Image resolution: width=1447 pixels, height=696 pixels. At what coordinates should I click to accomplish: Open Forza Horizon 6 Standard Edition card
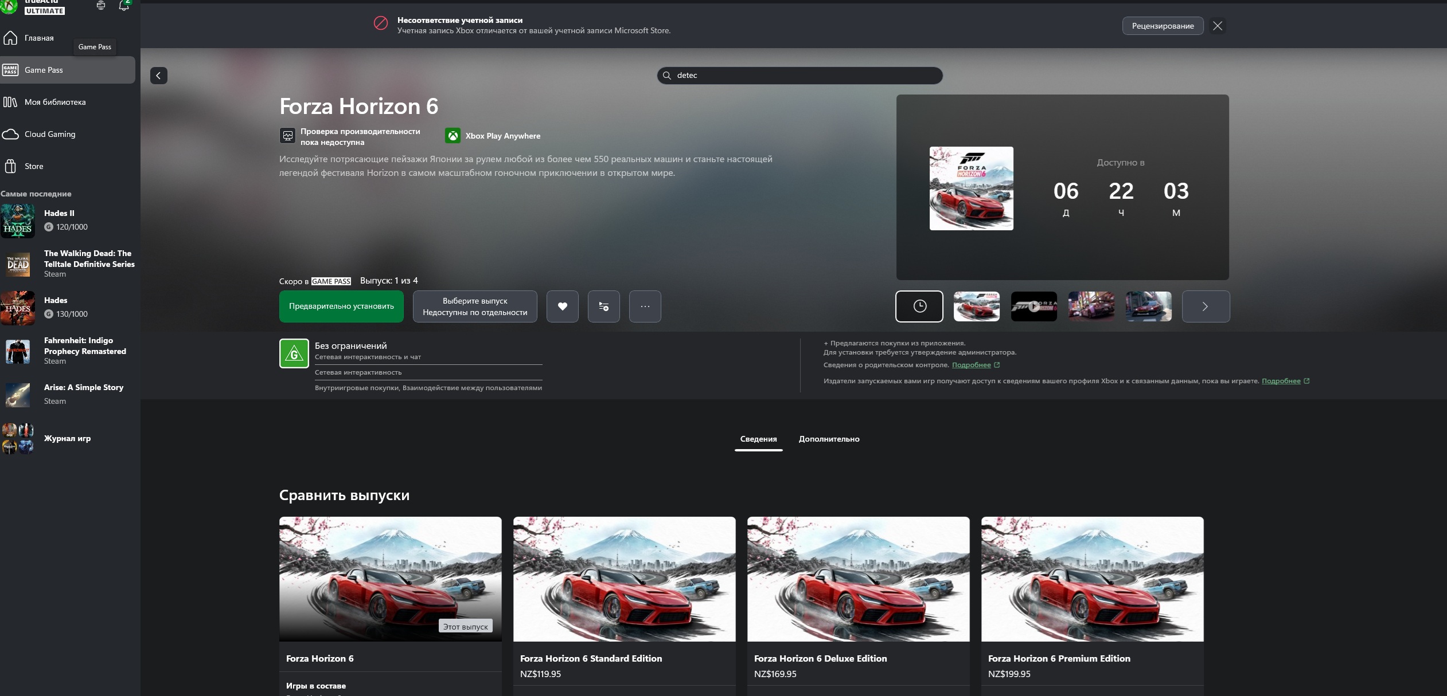pos(625,606)
